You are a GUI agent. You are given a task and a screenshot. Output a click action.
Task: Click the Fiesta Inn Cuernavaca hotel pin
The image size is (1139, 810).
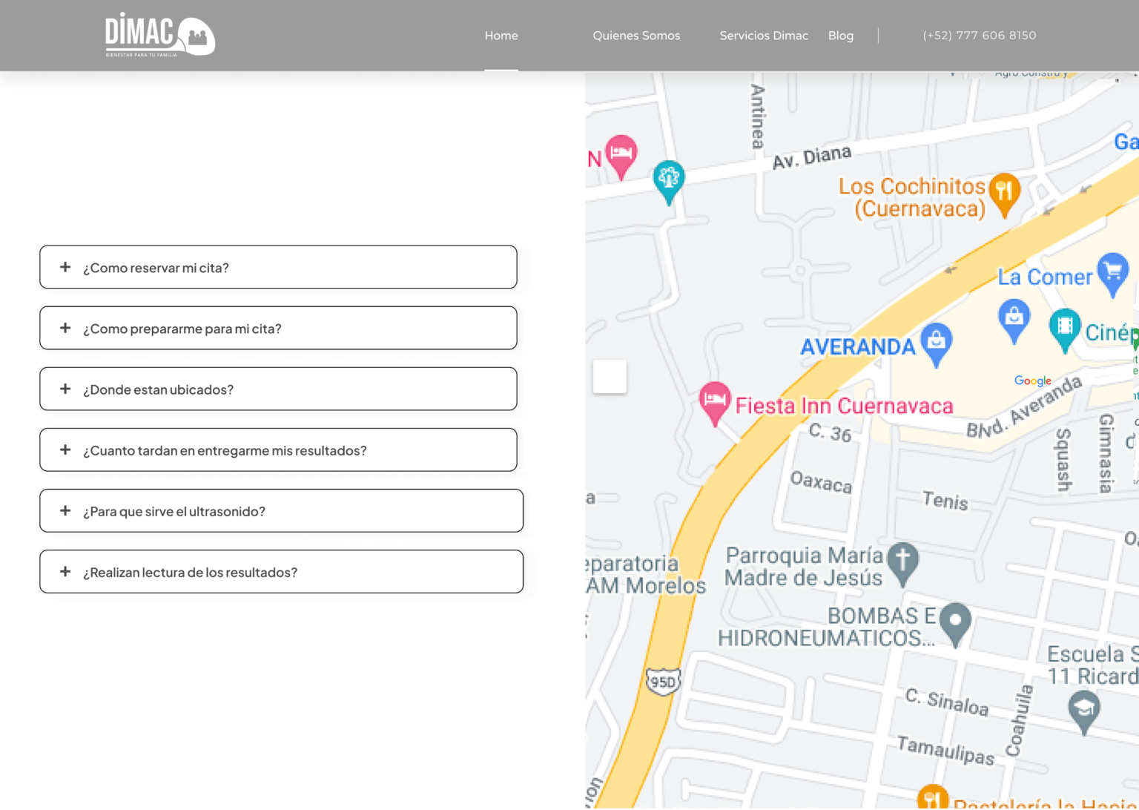point(715,402)
